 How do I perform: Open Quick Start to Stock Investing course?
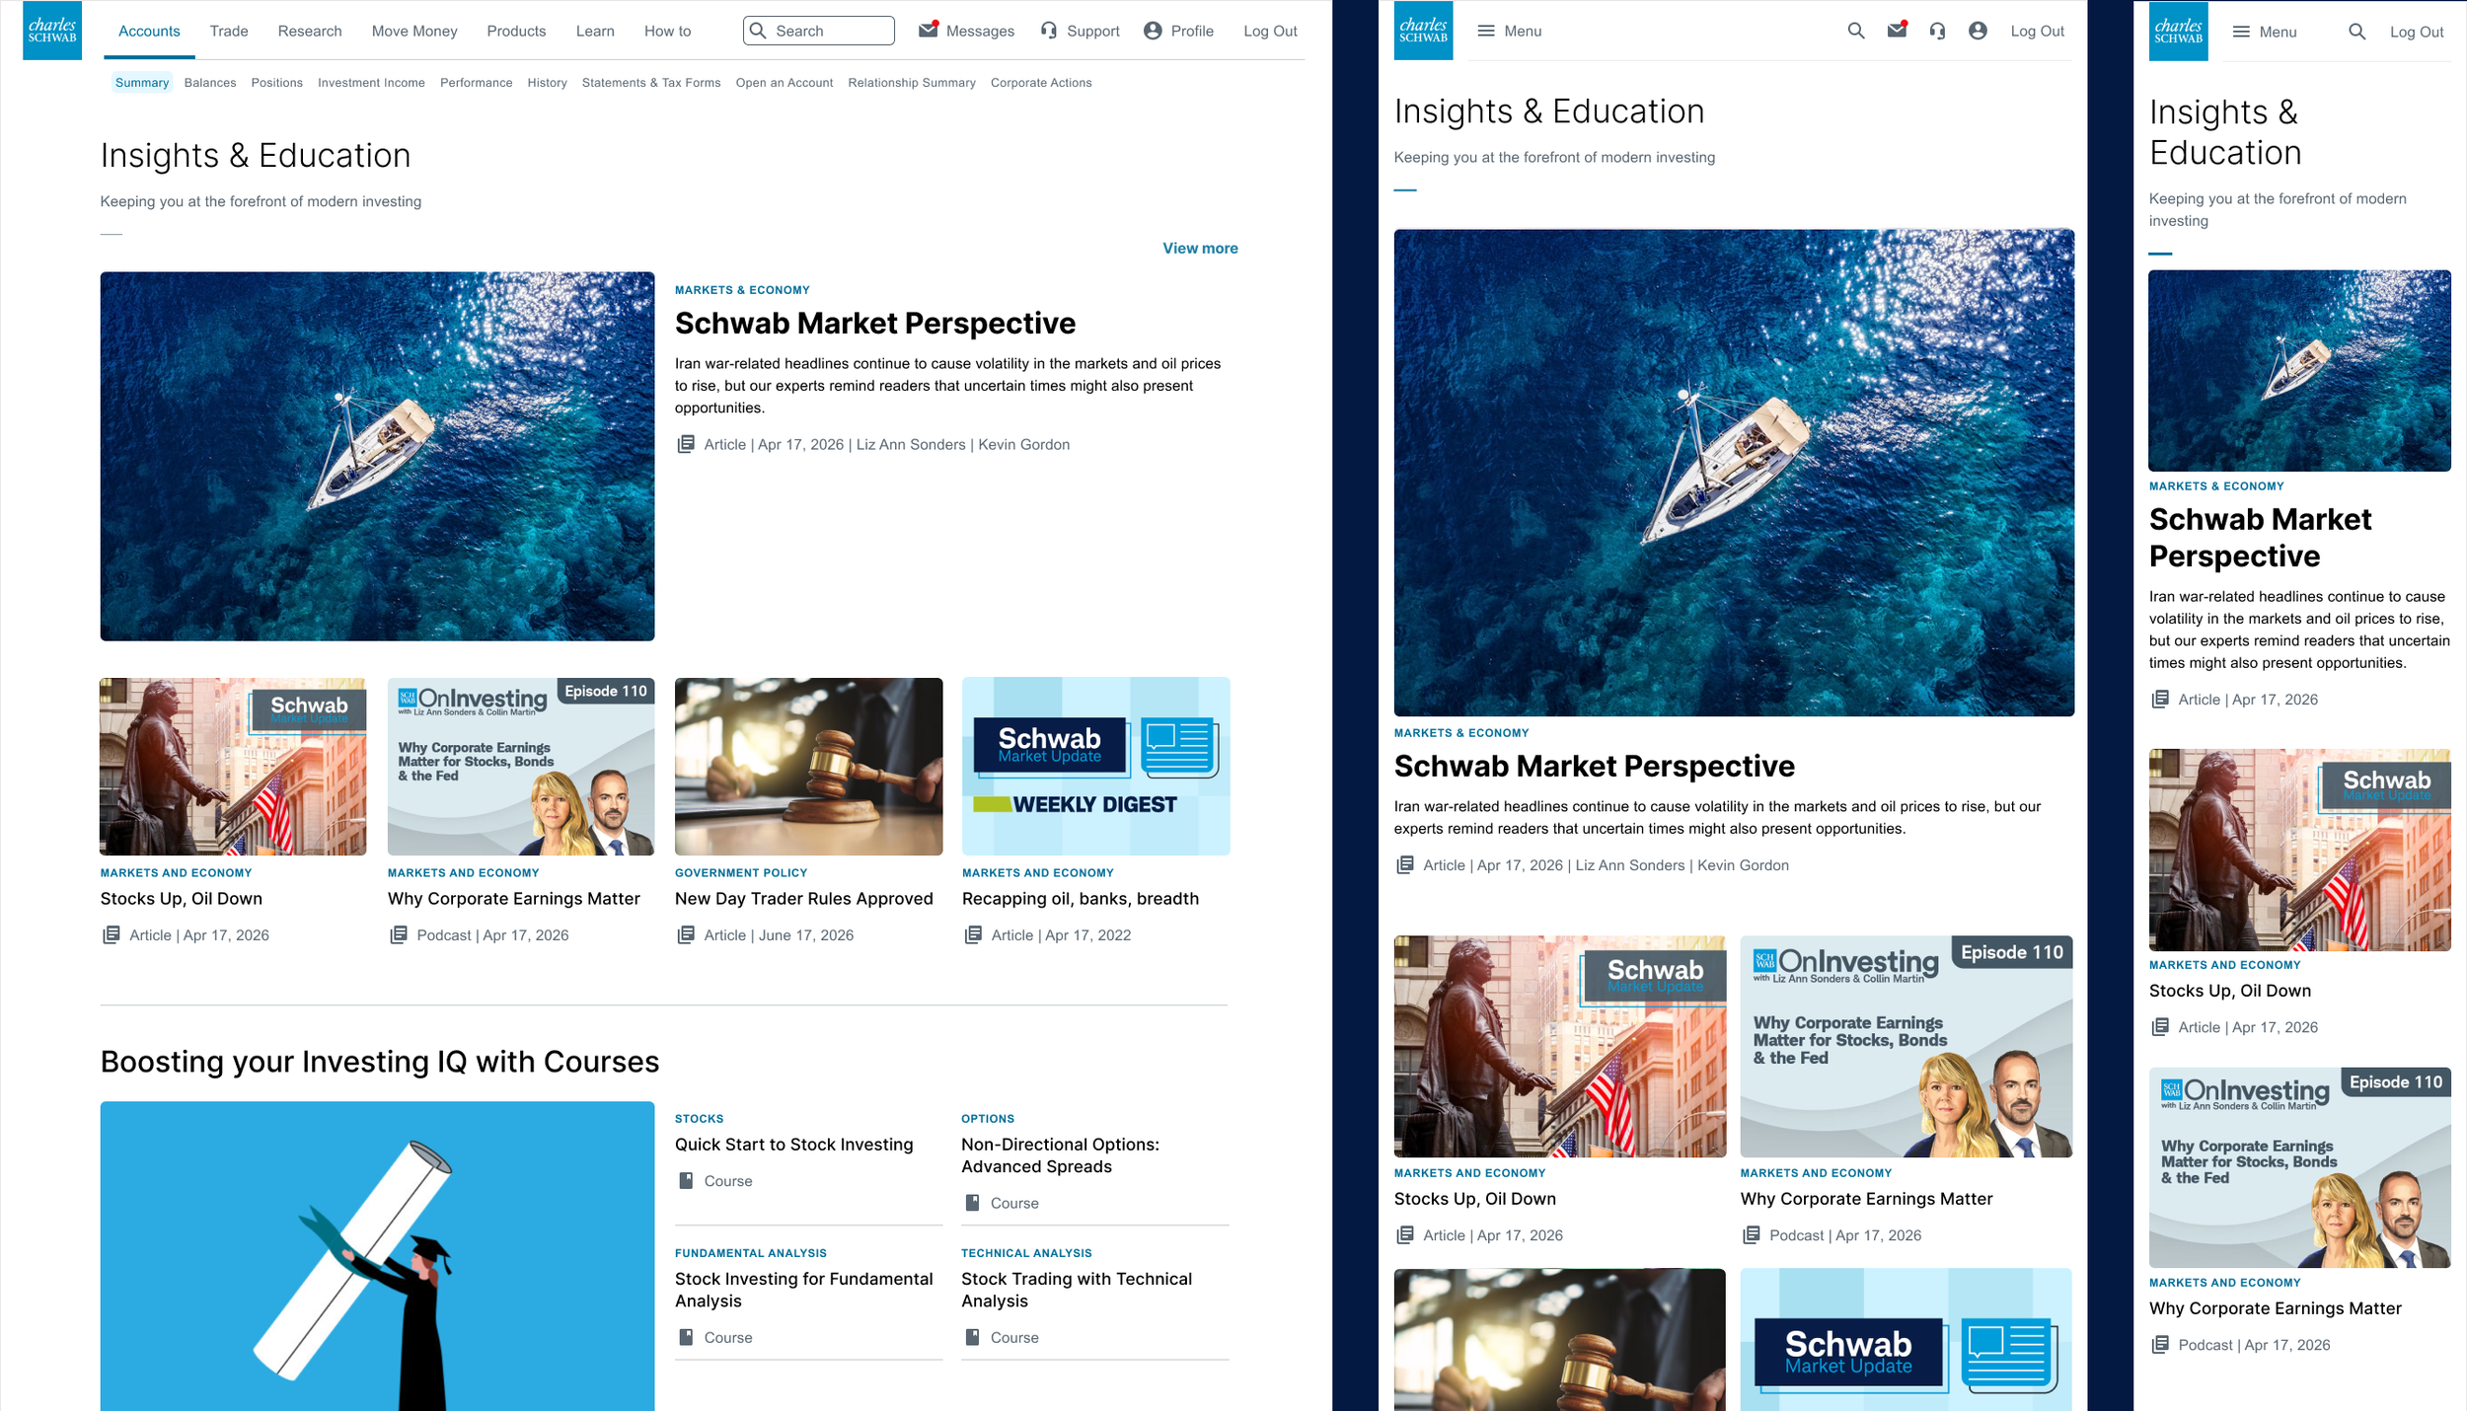coord(793,1145)
